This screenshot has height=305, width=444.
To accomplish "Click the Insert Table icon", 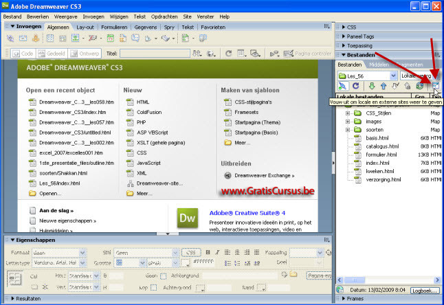I will pyautogui.click(x=50, y=38).
